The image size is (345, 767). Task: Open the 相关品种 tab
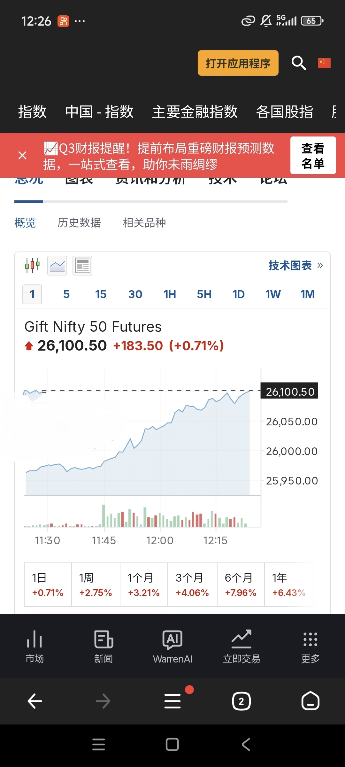144,223
